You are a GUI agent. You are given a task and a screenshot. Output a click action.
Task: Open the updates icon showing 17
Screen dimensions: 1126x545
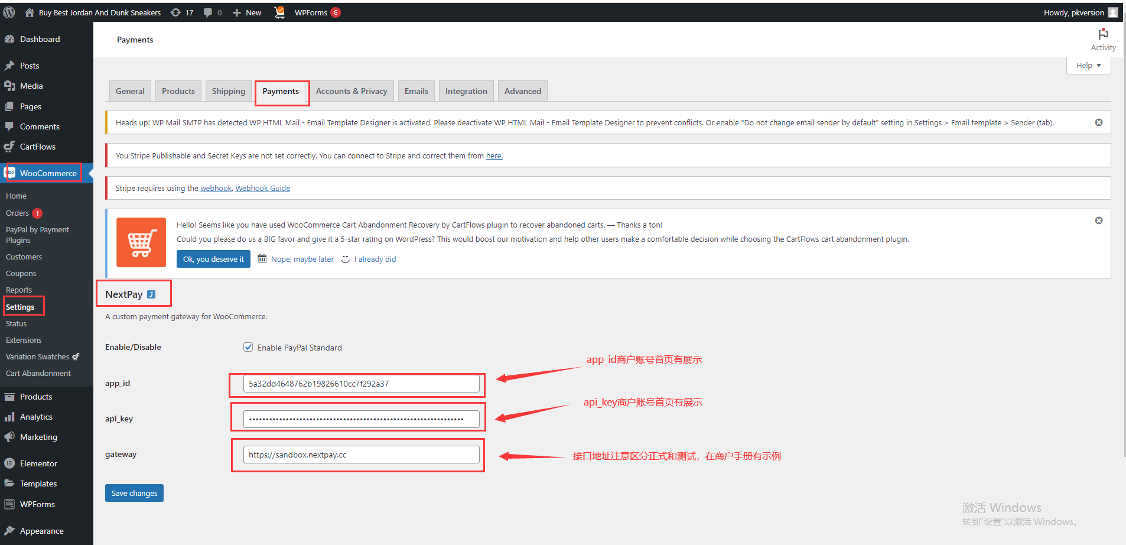coord(175,12)
